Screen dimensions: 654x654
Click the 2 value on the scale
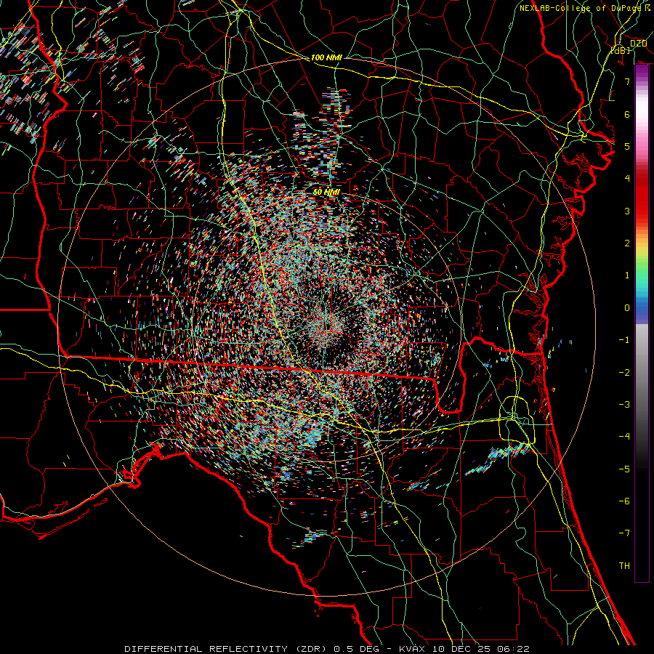(627, 243)
